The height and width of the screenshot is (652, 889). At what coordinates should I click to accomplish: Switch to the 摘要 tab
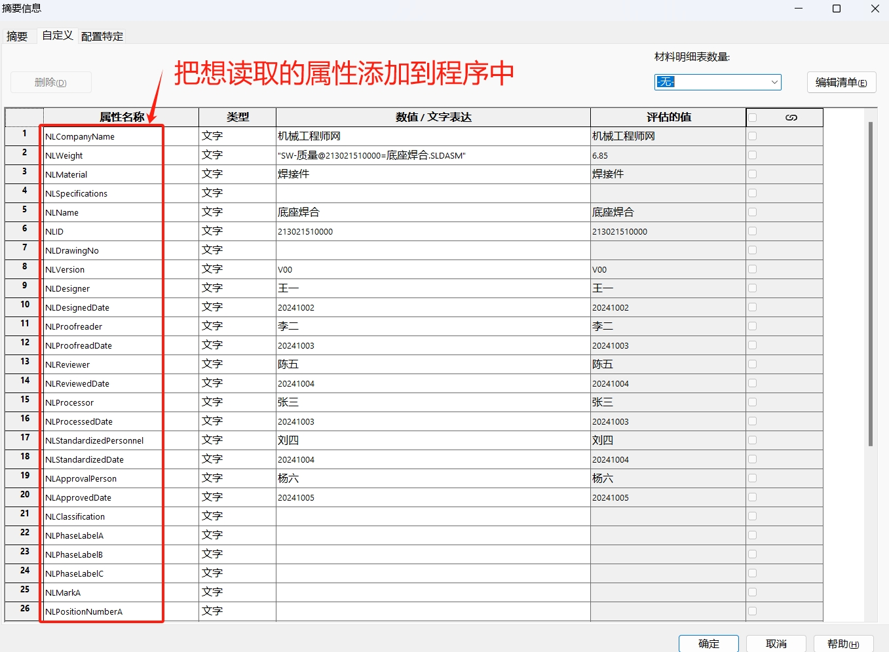tap(17, 37)
